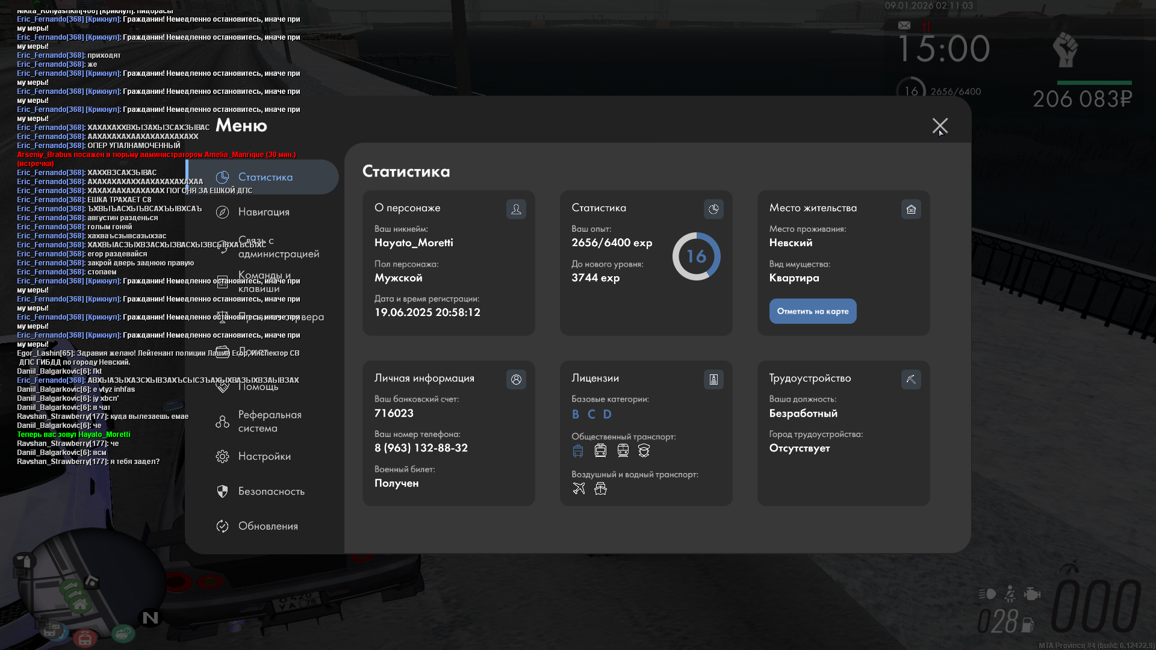
Task: Click the profile icon in О персонаже card
Action: tap(516, 209)
